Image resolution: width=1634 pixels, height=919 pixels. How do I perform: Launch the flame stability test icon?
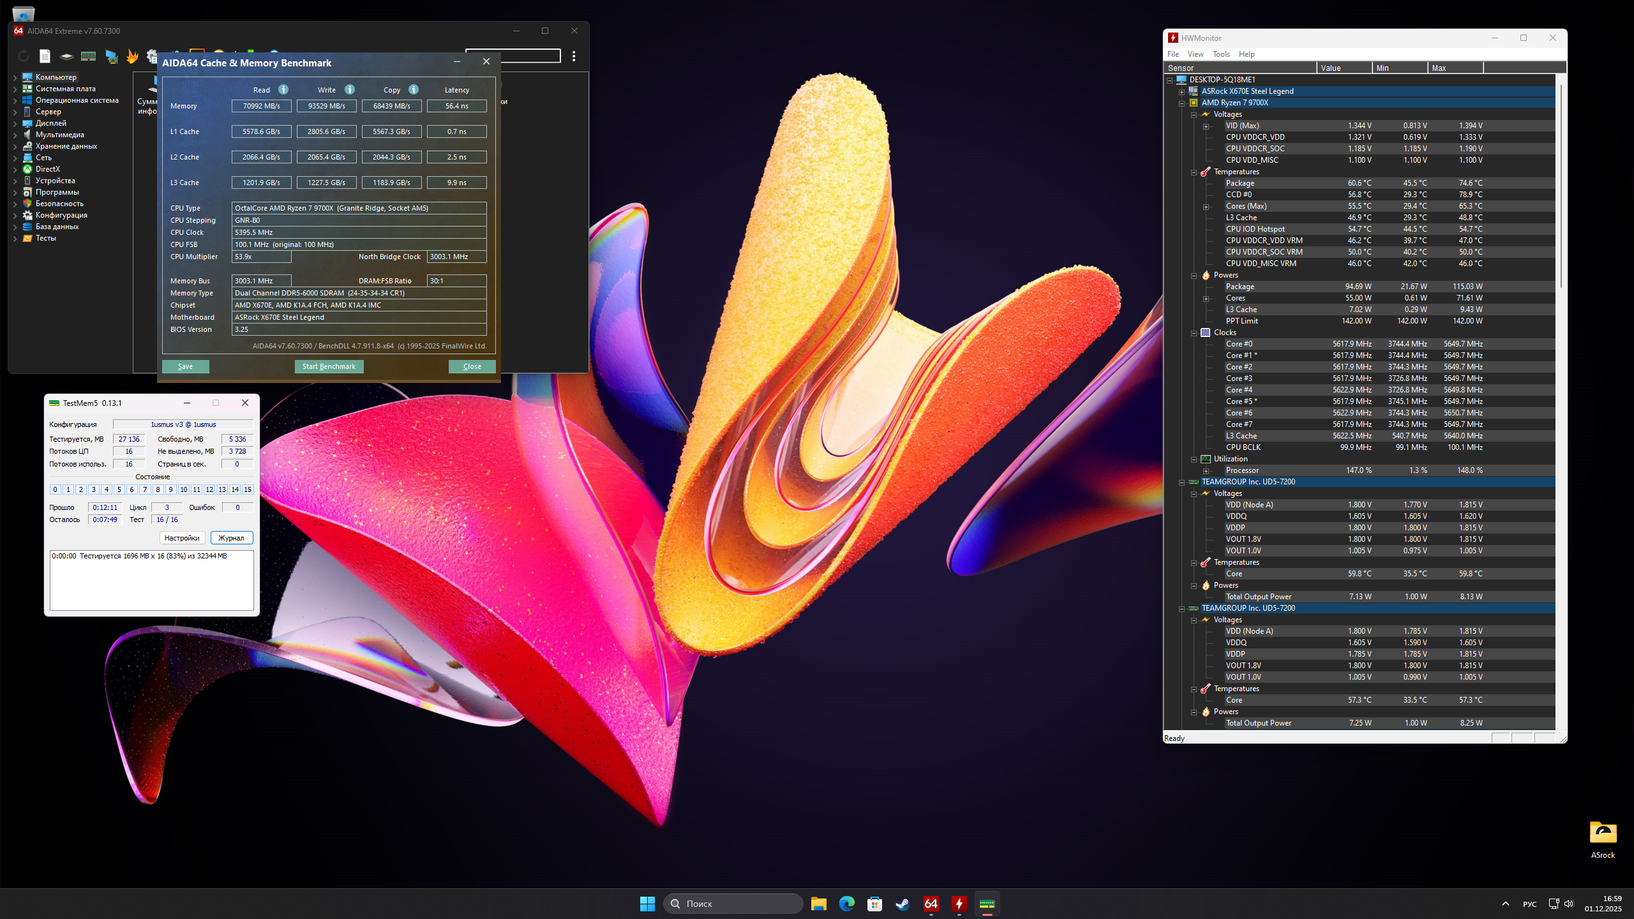point(132,57)
